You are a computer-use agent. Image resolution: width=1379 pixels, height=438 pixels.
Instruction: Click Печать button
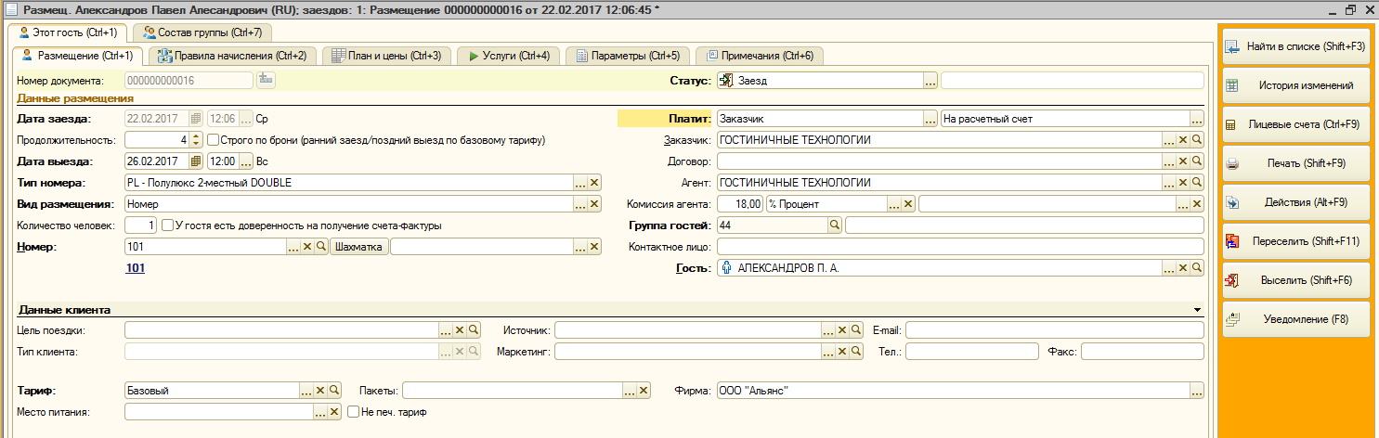pos(1296,163)
